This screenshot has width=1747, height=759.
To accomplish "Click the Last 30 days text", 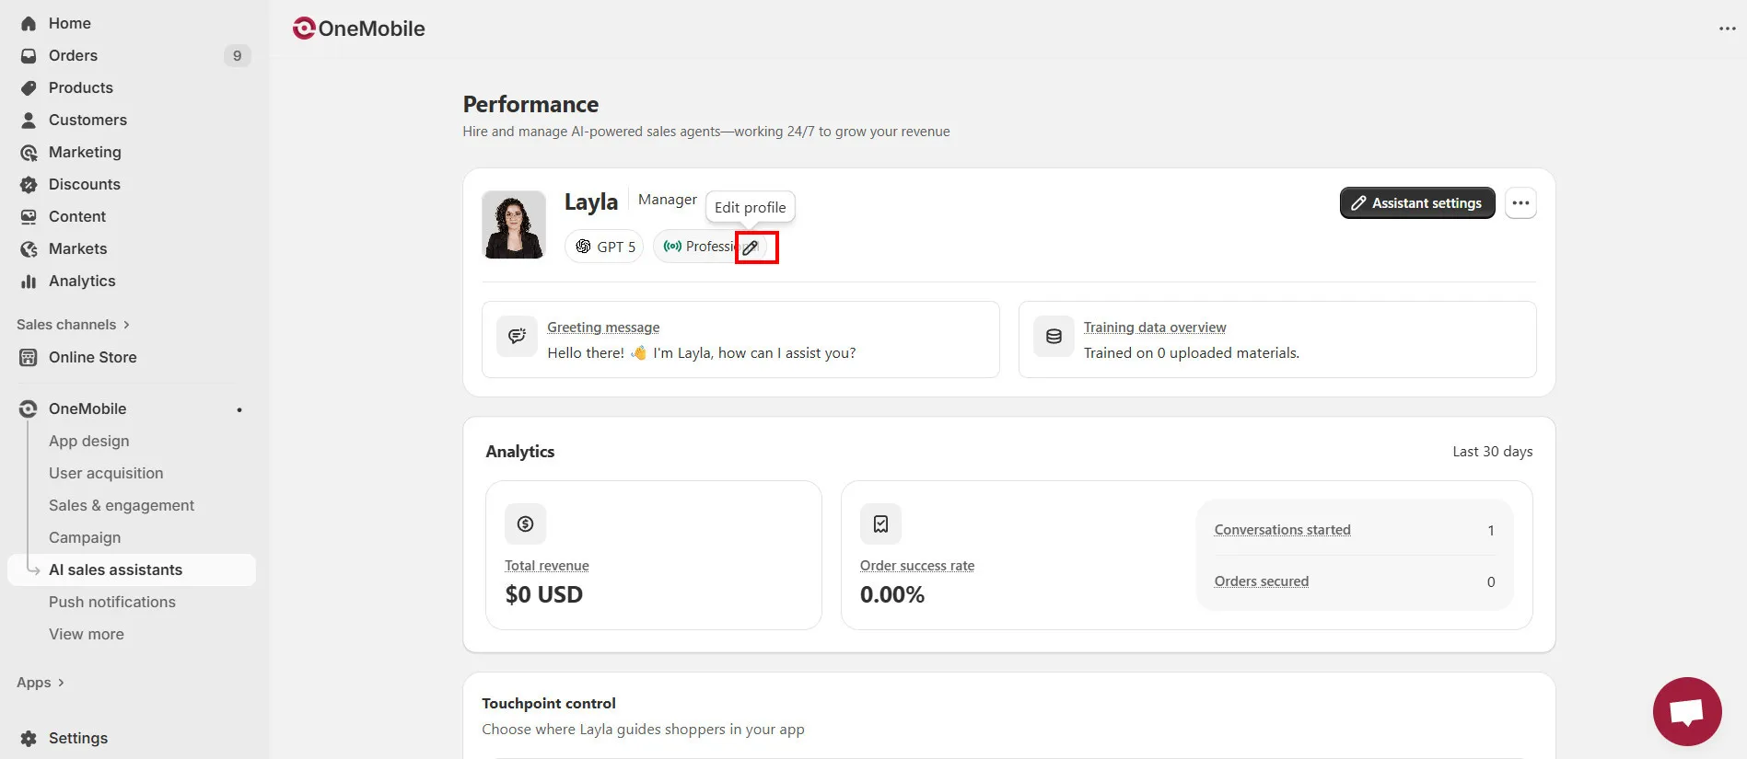I will click(x=1493, y=452).
